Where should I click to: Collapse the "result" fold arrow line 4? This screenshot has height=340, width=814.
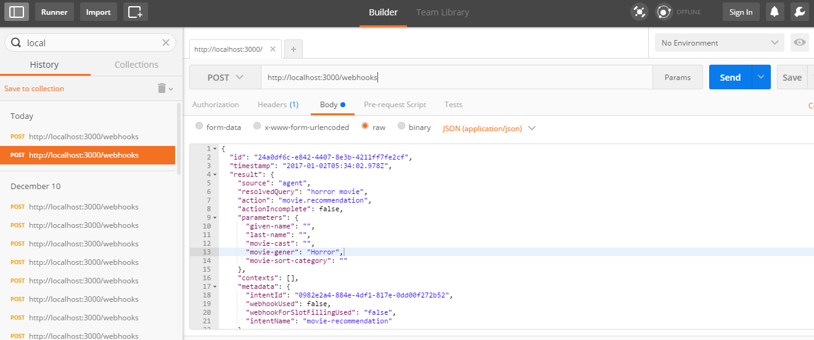(x=215, y=174)
